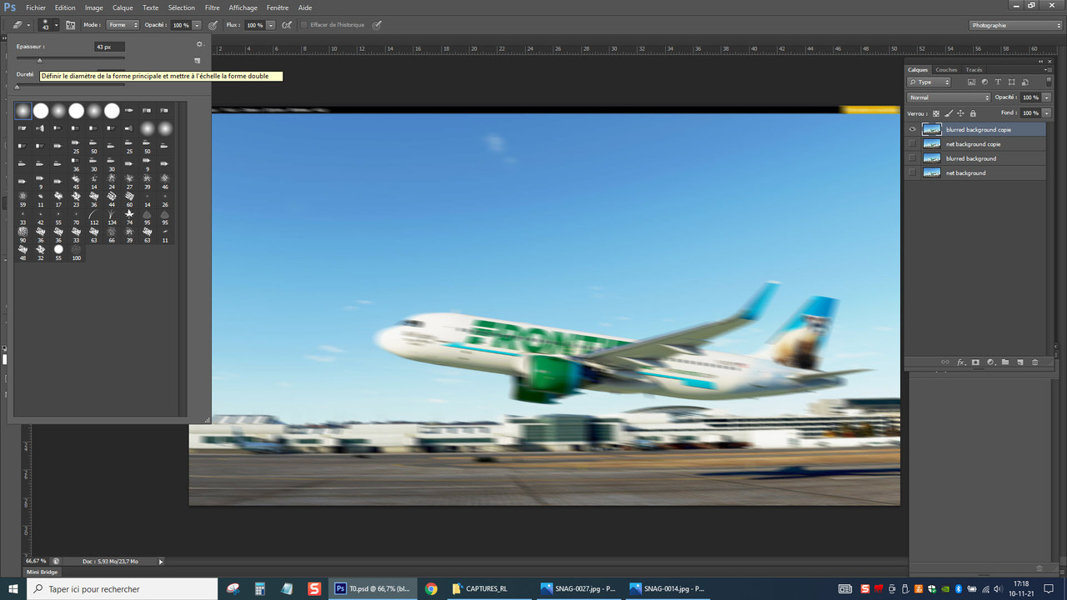Show the net background copie layer
The height and width of the screenshot is (600, 1067).
click(913, 144)
